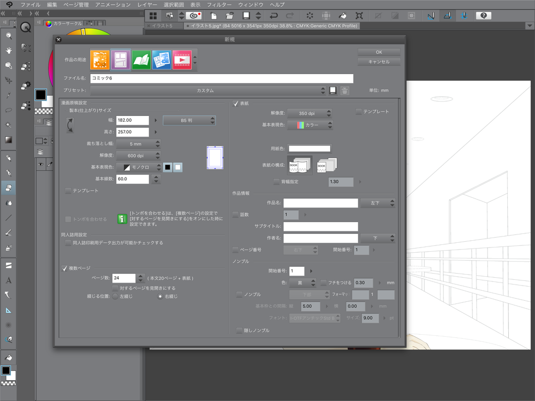The width and height of the screenshot is (535, 401).
Task: Choose the red Animation work type icon
Action: click(x=182, y=60)
